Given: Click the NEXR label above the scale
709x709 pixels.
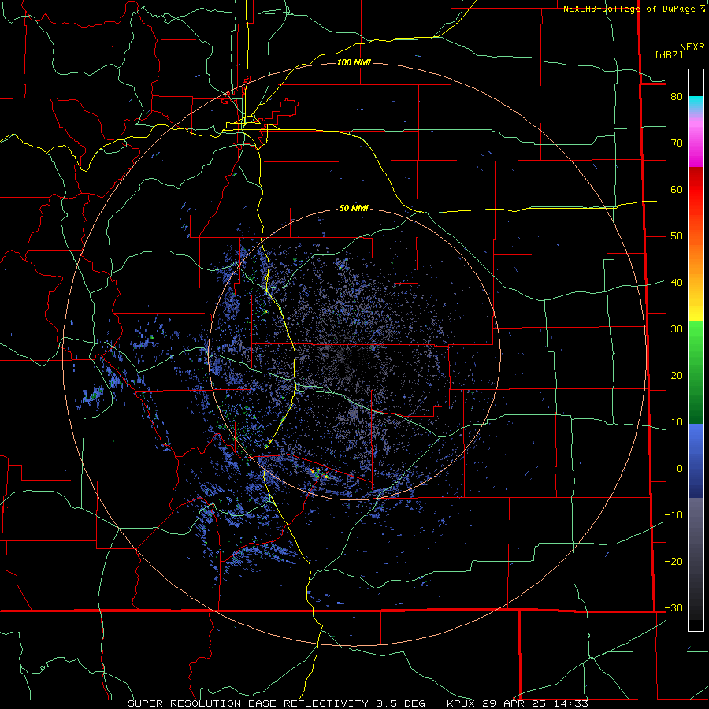Looking at the screenshot, I should tap(692, 47).
